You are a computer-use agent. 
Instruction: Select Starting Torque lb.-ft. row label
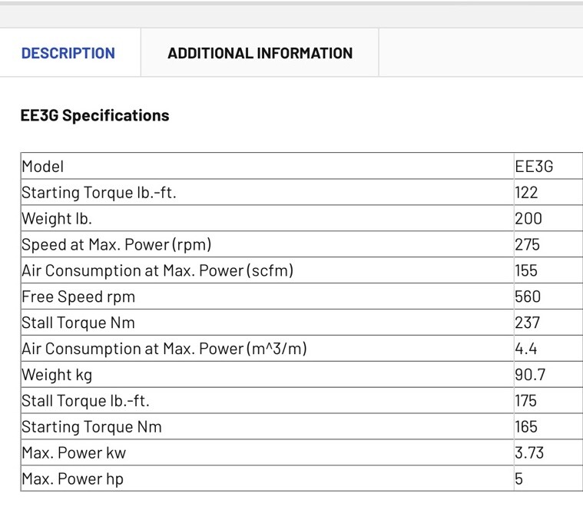99,193
